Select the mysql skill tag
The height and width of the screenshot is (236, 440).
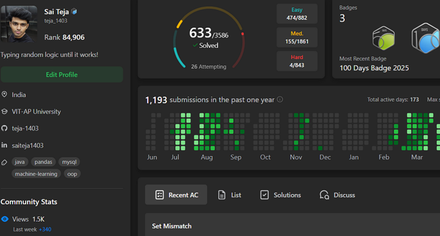coord(70,162)
